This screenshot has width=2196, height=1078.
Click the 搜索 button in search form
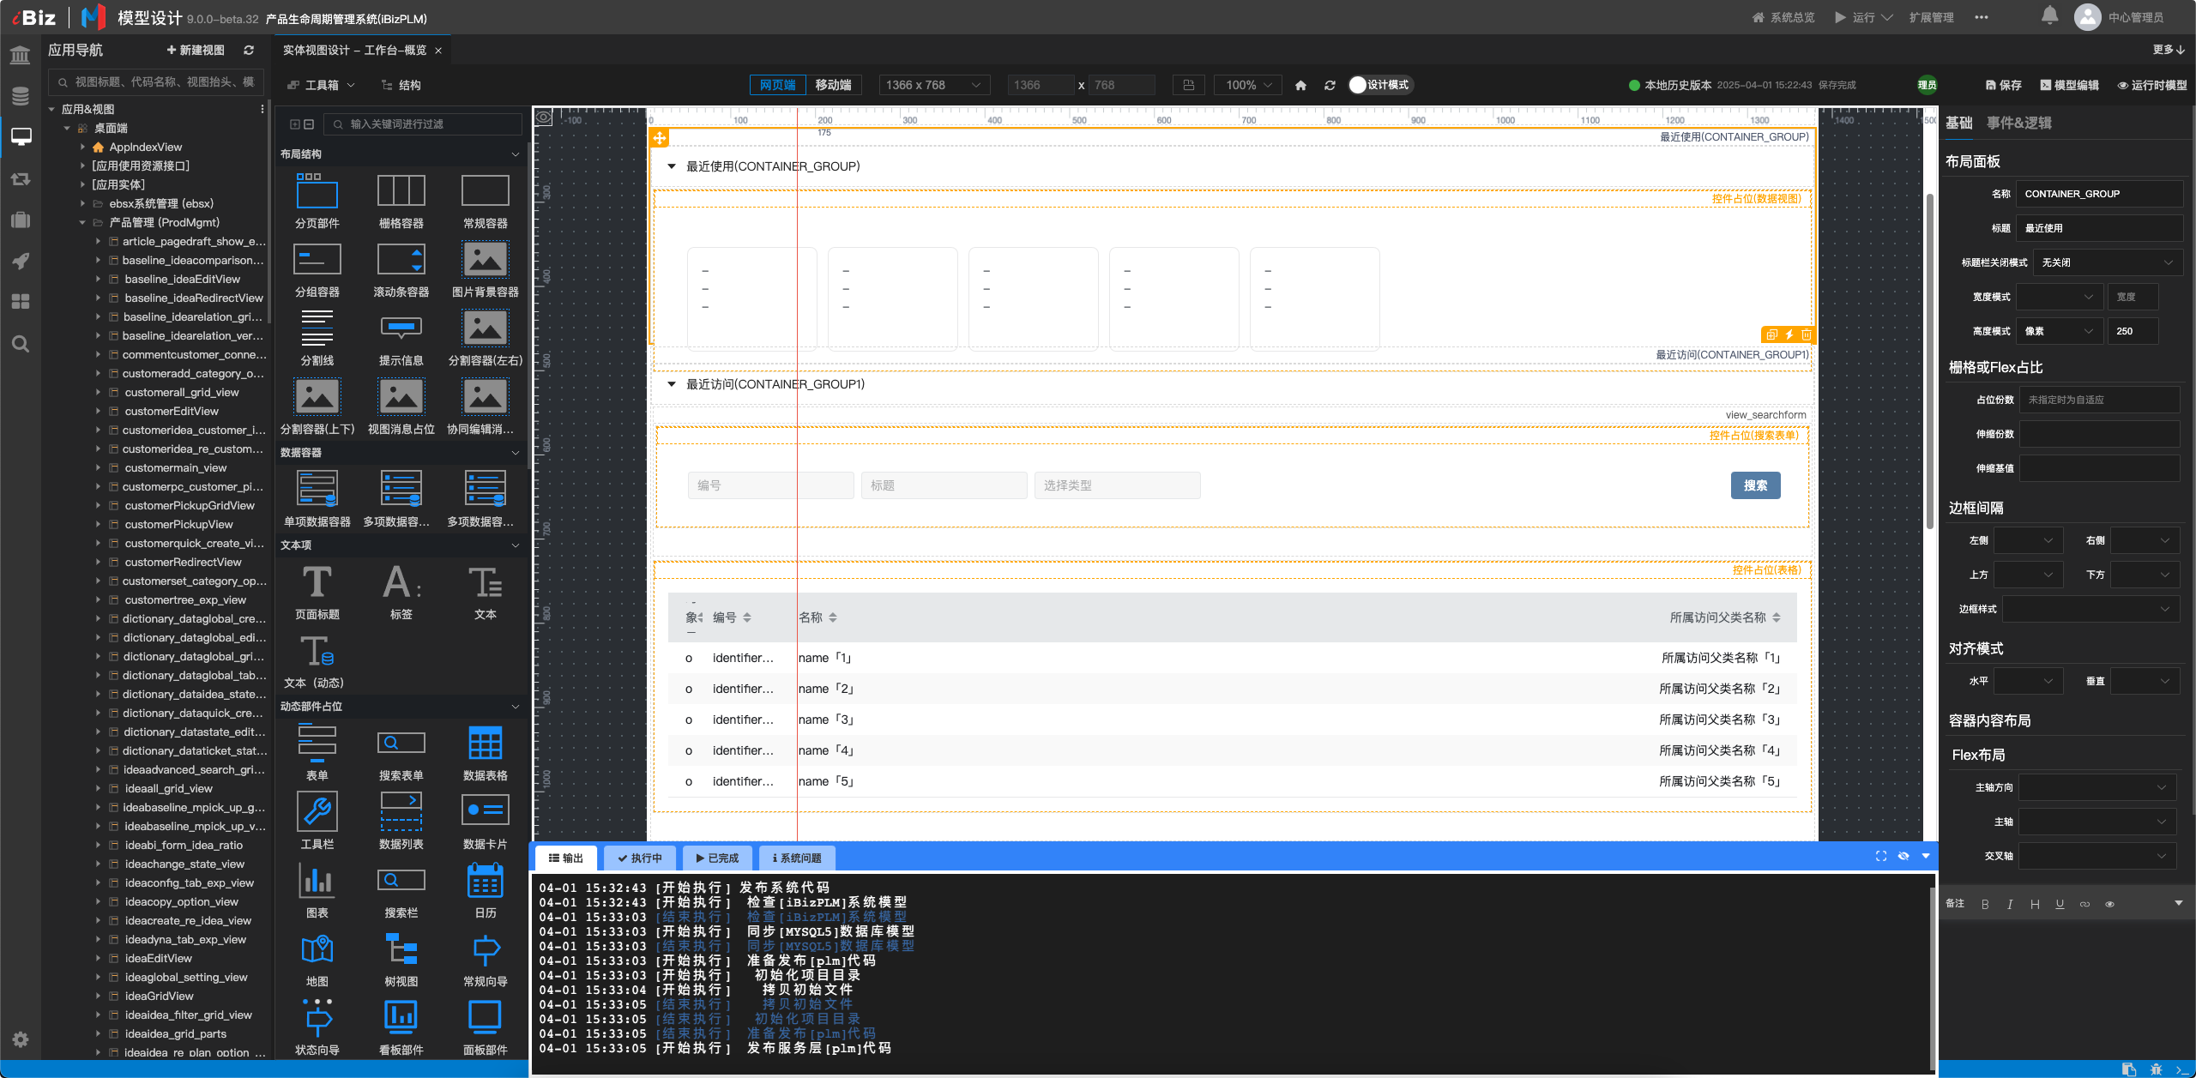[1755, 485]
